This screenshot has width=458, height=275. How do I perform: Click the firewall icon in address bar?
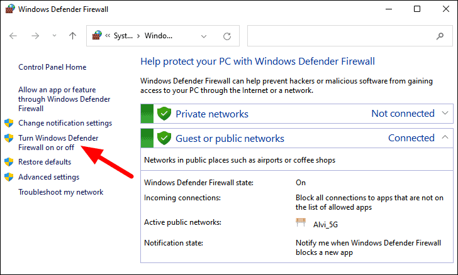coord(97,35)
